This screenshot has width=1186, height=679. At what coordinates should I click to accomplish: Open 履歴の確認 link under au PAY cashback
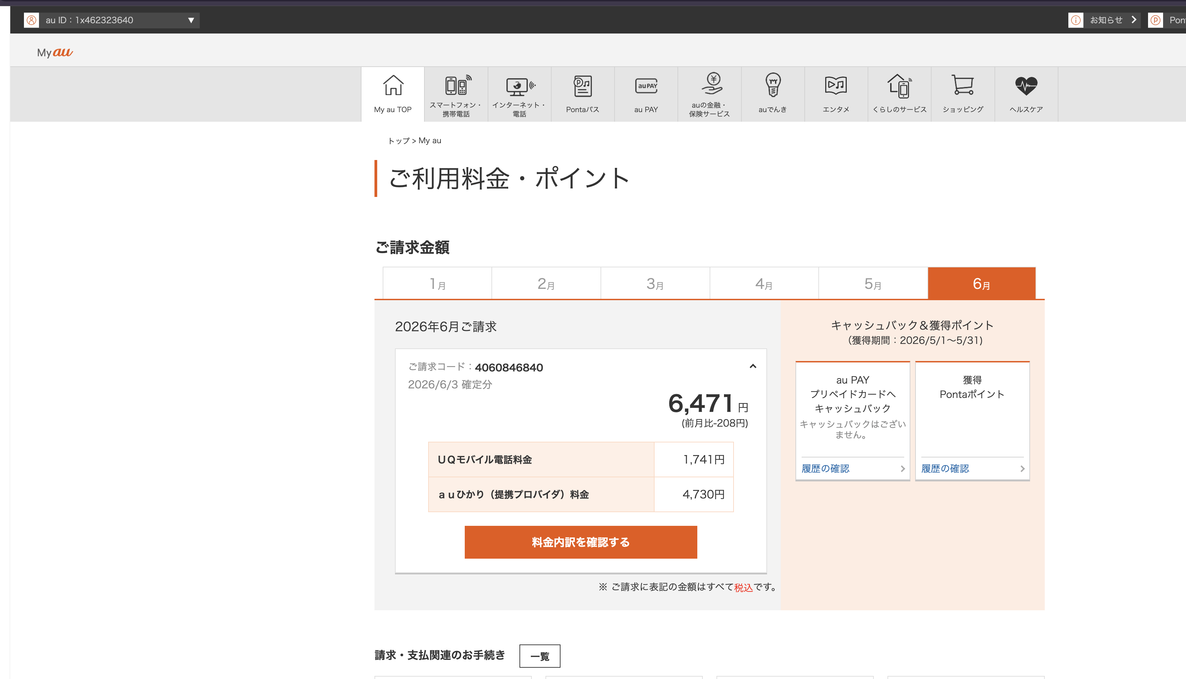(x=825, y=469)
